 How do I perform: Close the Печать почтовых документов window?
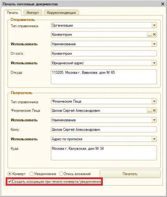click(x=163, y=4)
